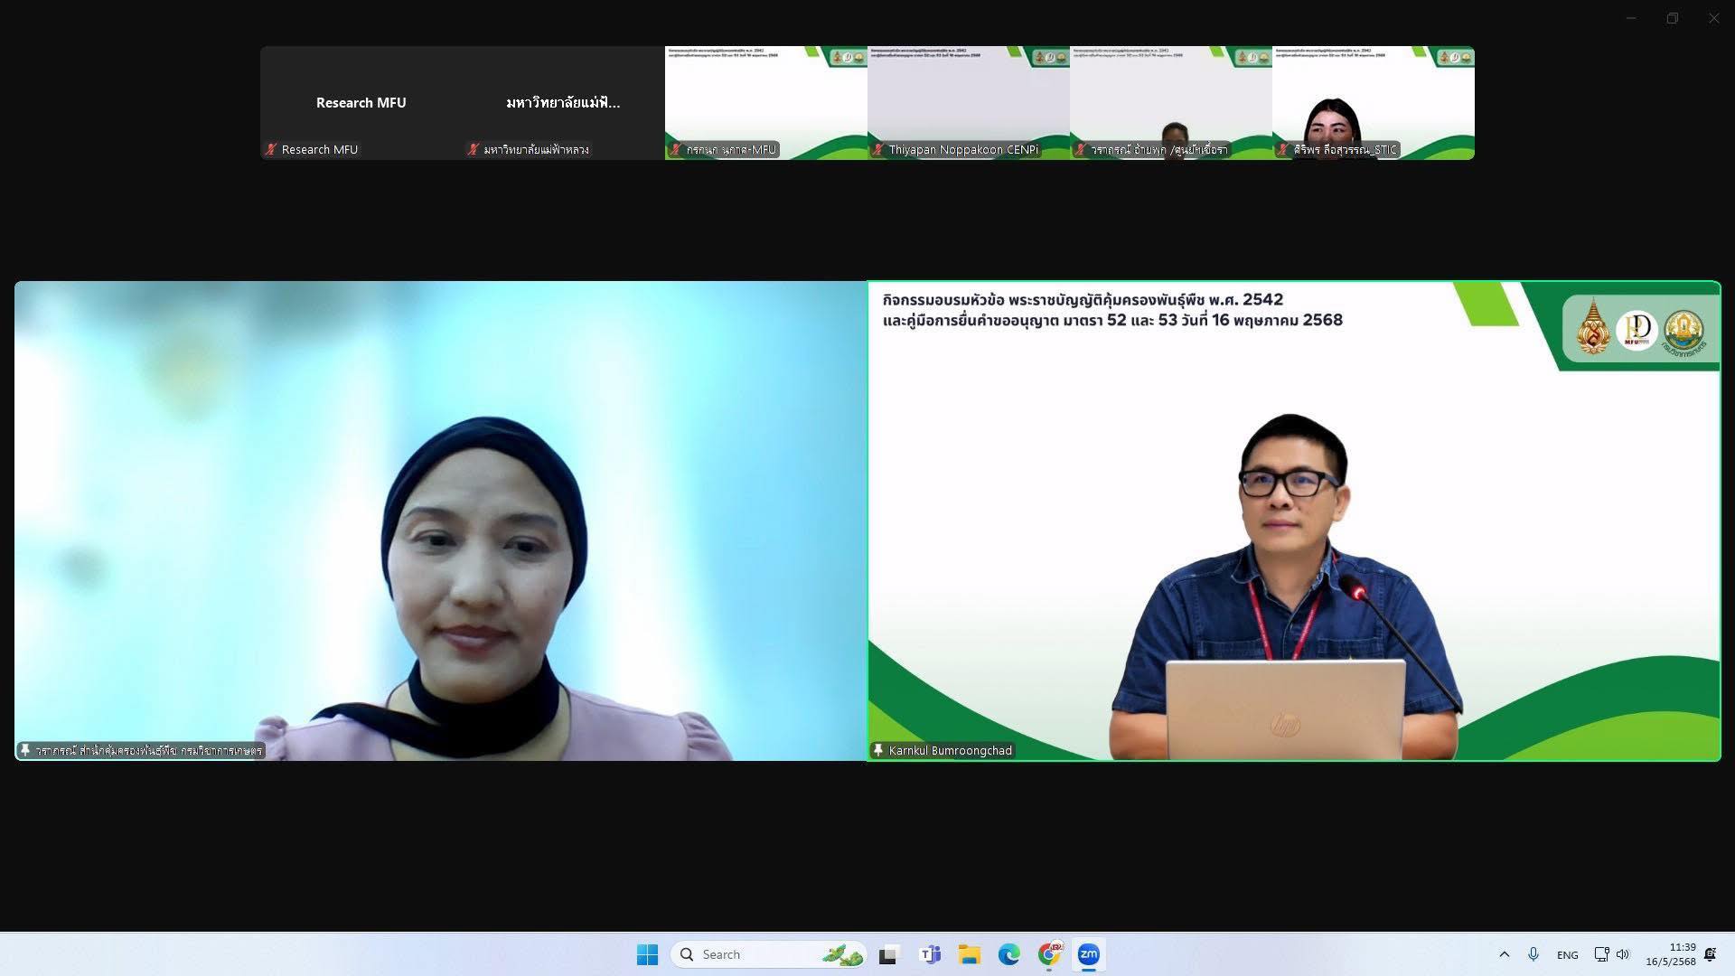Launch Microsoft Edge from the taskbar

pyautogui.click(x=1009, y=954)
